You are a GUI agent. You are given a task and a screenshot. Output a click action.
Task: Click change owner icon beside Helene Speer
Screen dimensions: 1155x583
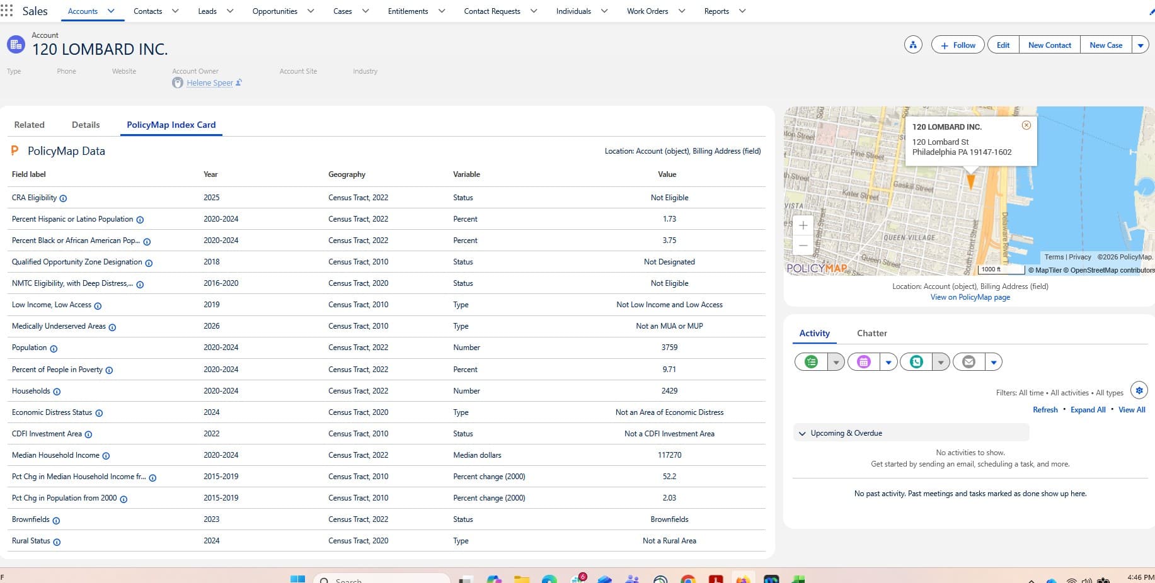[239, 82]
